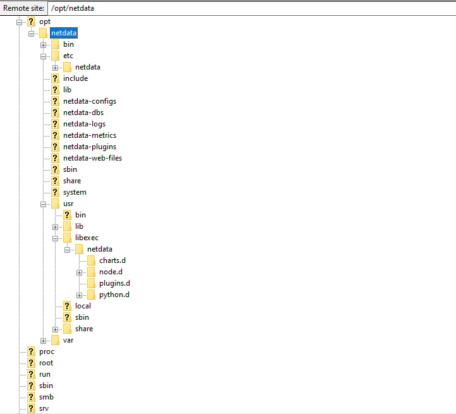Click the var folder icon
This screenshot has height=414, width=456.
(55, 340)
